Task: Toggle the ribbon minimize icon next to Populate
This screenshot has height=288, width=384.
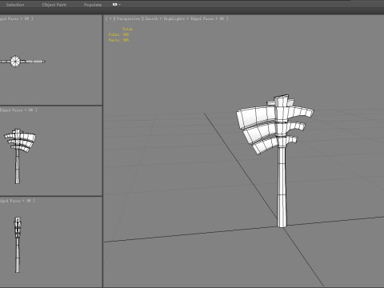Action: tap(114, 5)
